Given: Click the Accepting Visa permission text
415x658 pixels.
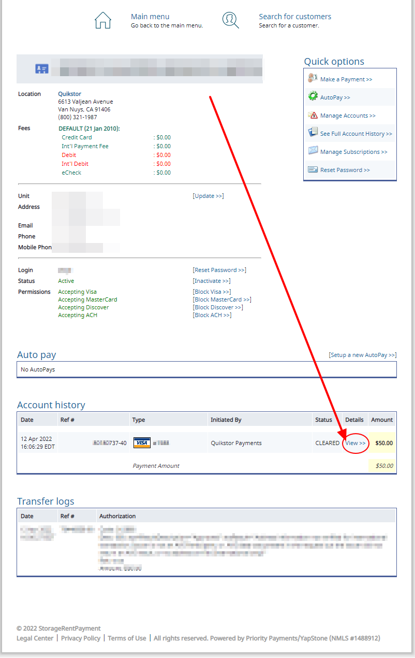Looking at the screenshot, I should click(77, 292).
